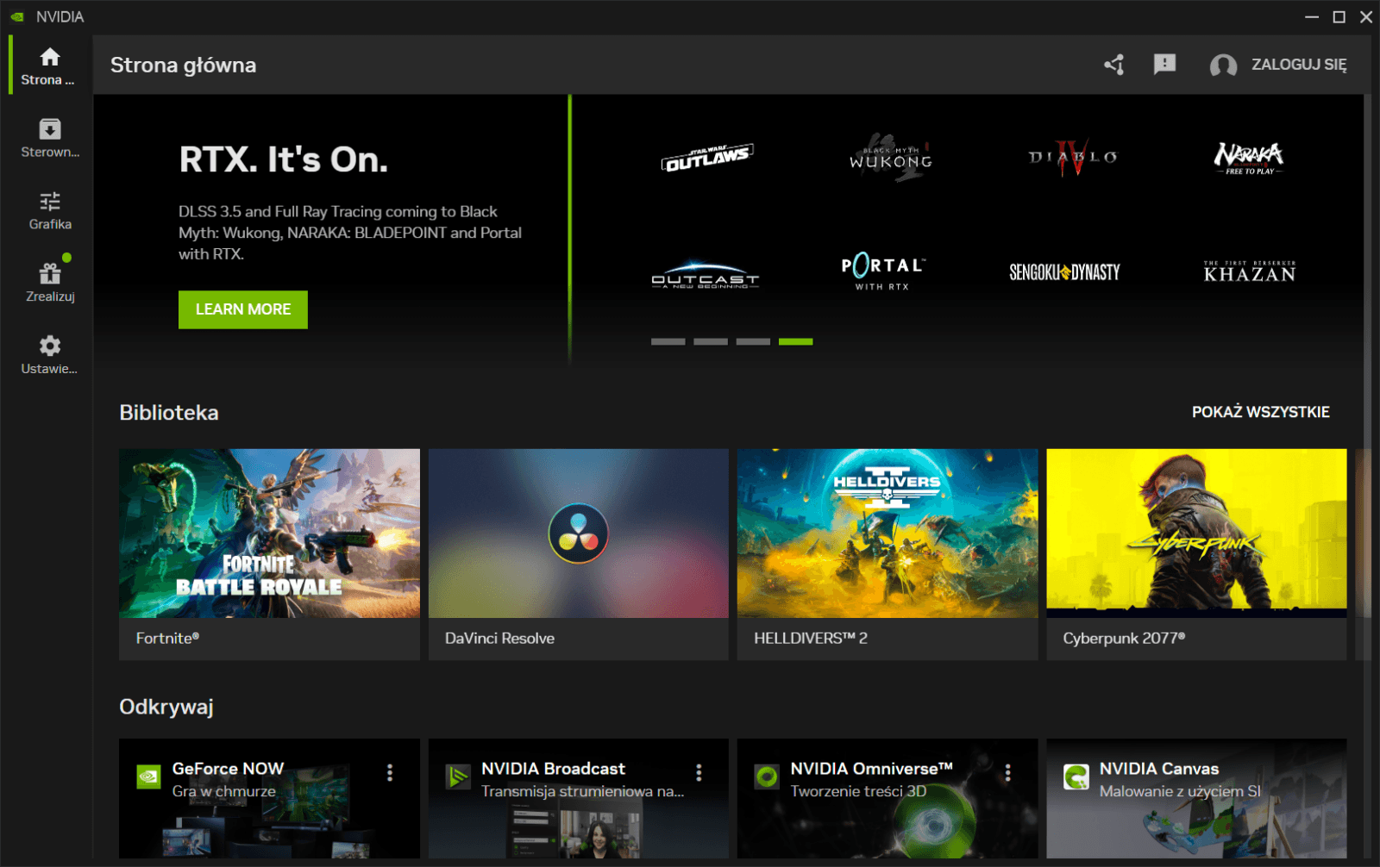This screenshot has height=867, width=1380.
Task: Select the second carousel slide indicator
Action: coord(711,342)
